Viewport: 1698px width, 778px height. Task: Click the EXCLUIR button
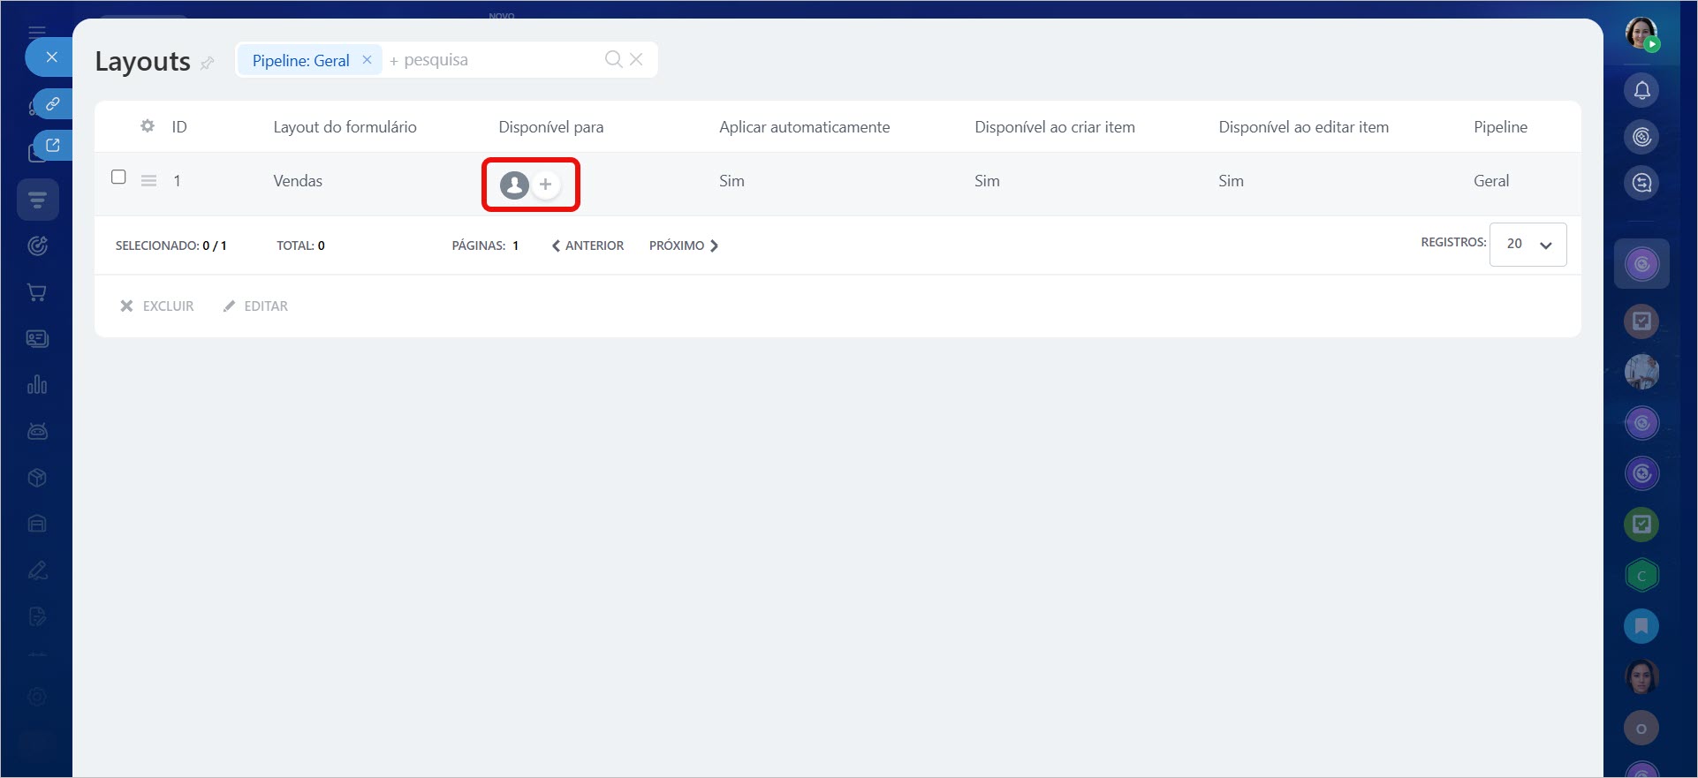[x=157, y=306]
